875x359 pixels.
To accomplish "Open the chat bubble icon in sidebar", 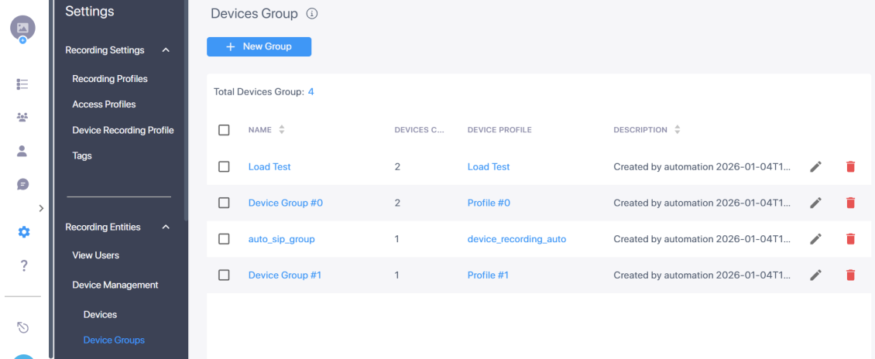I will (23, 184).
